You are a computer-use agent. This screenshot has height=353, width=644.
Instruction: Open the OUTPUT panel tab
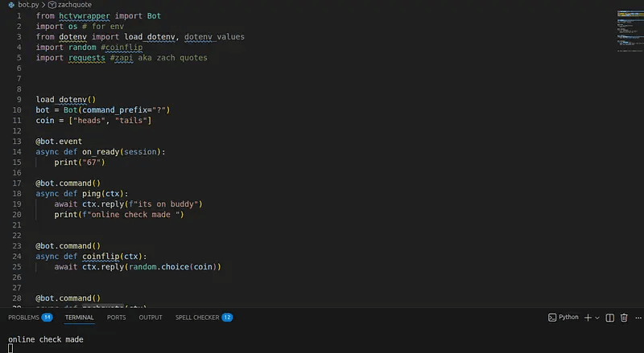[x=151, y=318]
